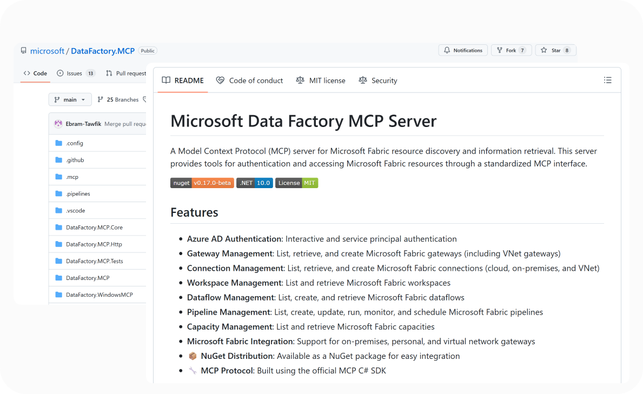Image resolution: width=643 pixels, height=394 pixels.
Task: Open the README outline list icon
Action: tap(608, 79)
